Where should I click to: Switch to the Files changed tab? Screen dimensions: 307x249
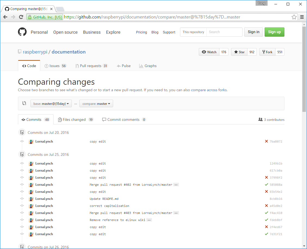(x=74, y=120)
